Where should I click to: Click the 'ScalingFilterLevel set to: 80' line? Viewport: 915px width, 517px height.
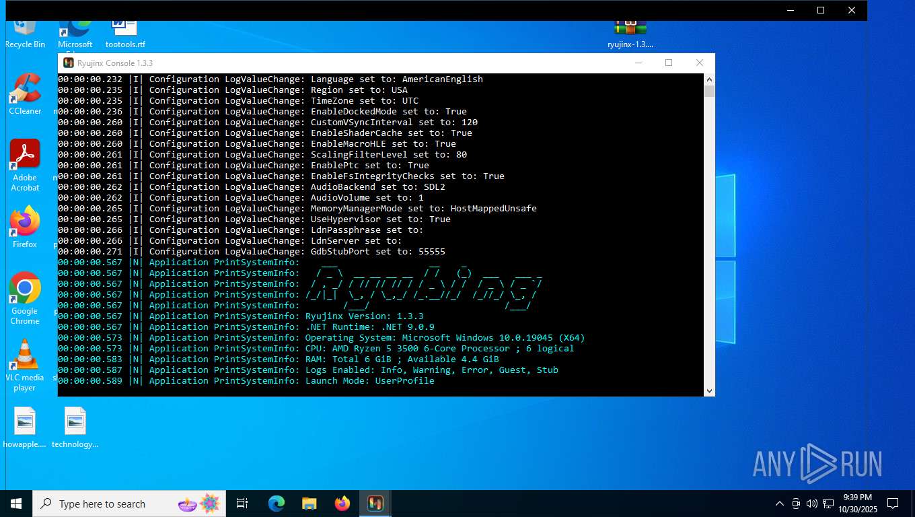point(262,155)
